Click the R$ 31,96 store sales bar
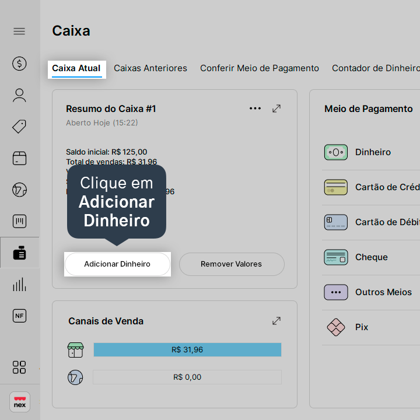This screenshot has height=420, width=420. (x=187, y=350)
